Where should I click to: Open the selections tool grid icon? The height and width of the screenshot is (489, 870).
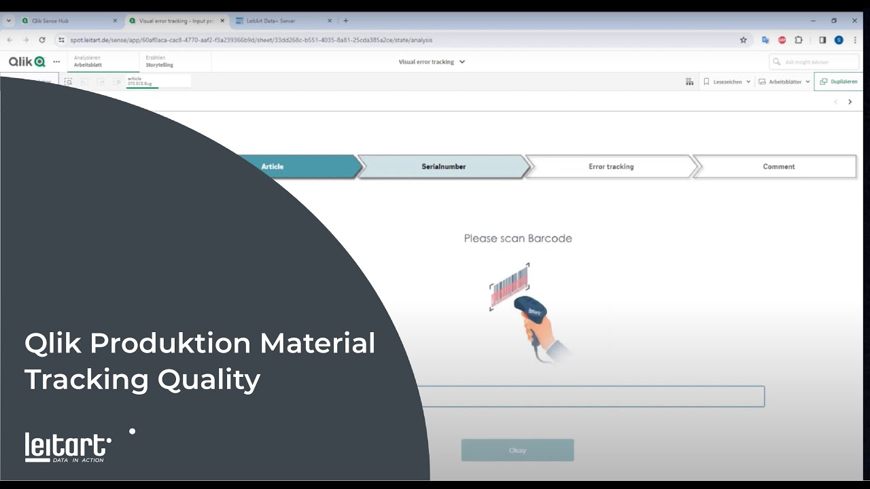(689, 81)
